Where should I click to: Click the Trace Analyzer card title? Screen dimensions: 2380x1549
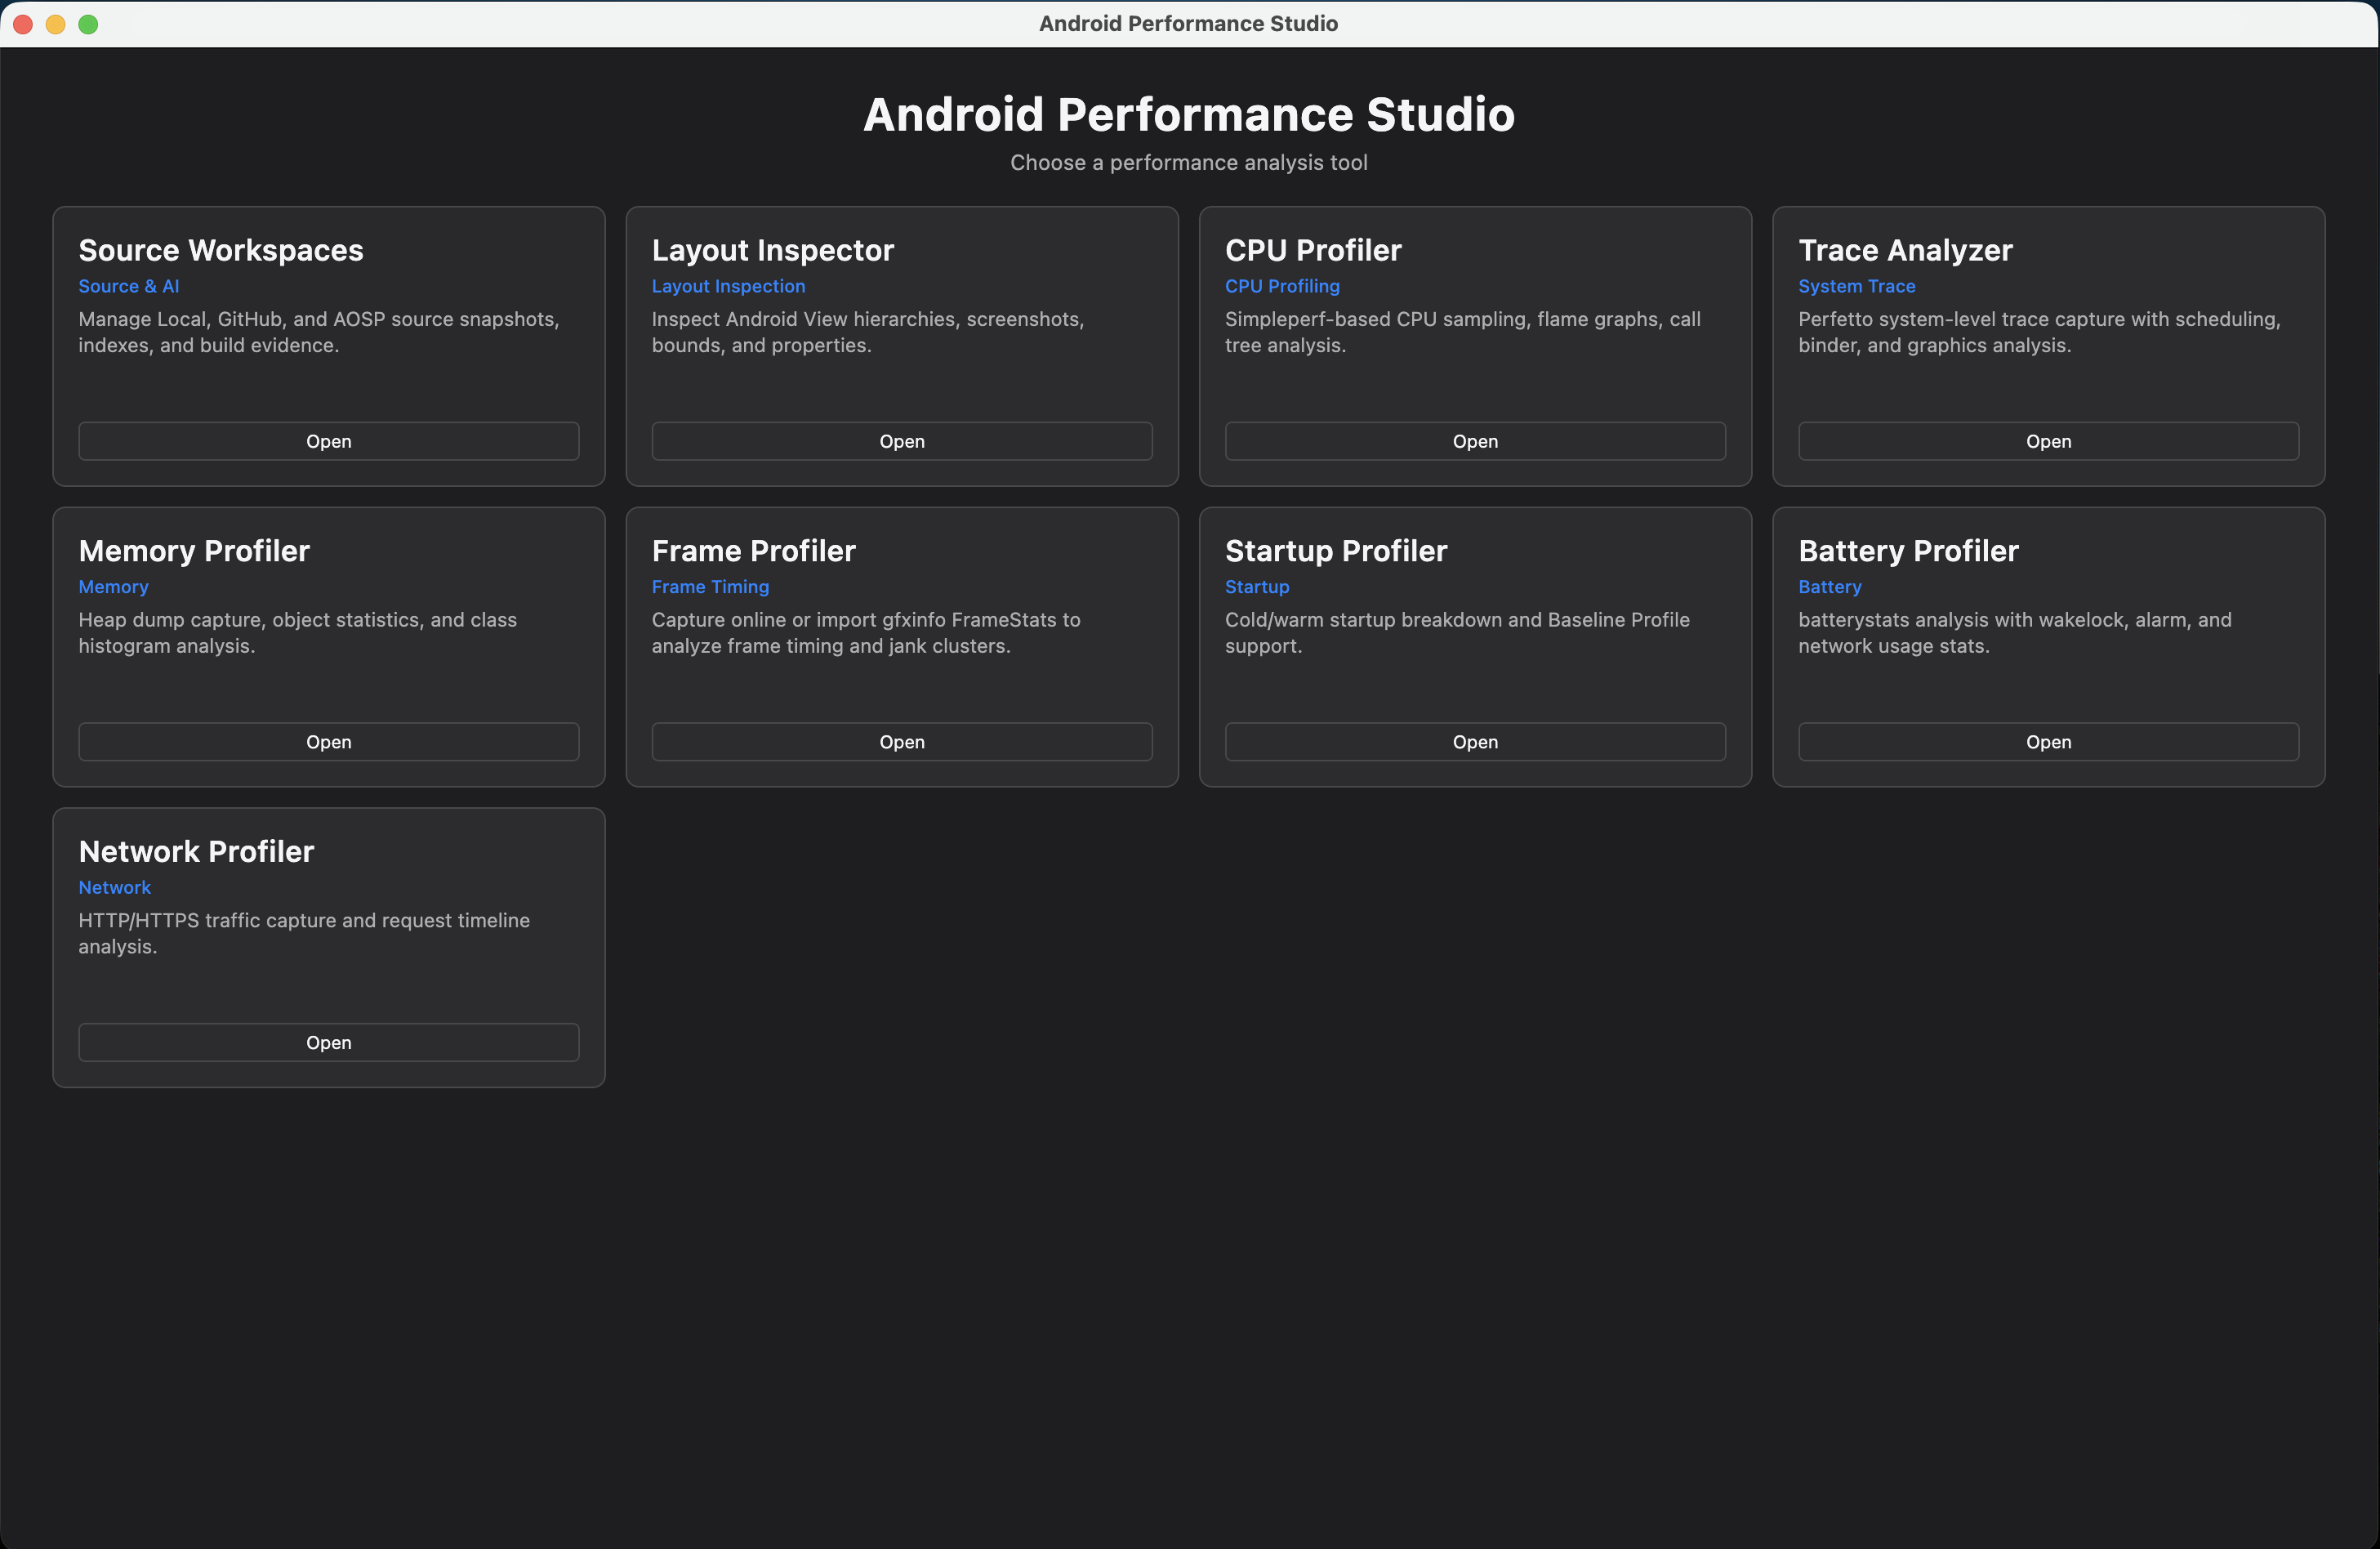1905,250
